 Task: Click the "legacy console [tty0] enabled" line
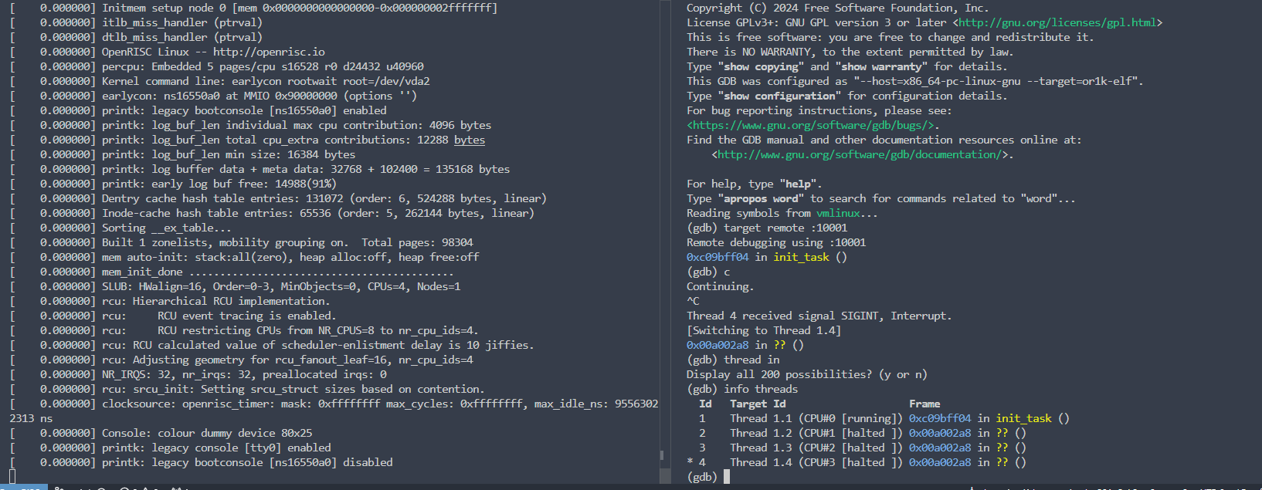click(170, 448)
